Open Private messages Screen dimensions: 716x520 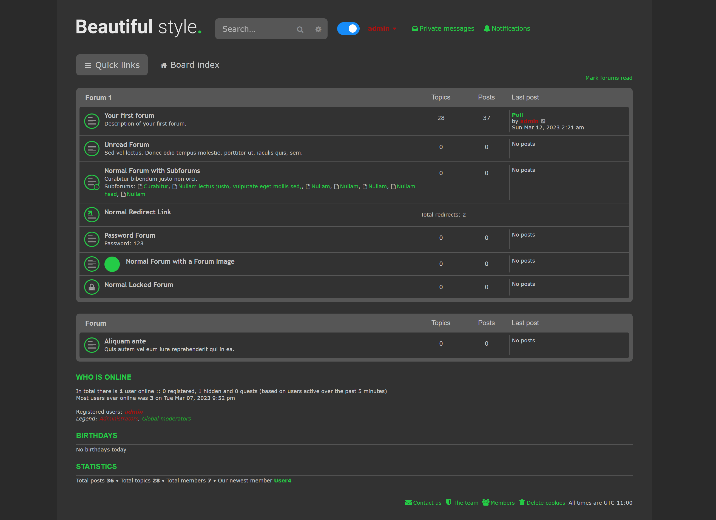click(x=443, y=29)
